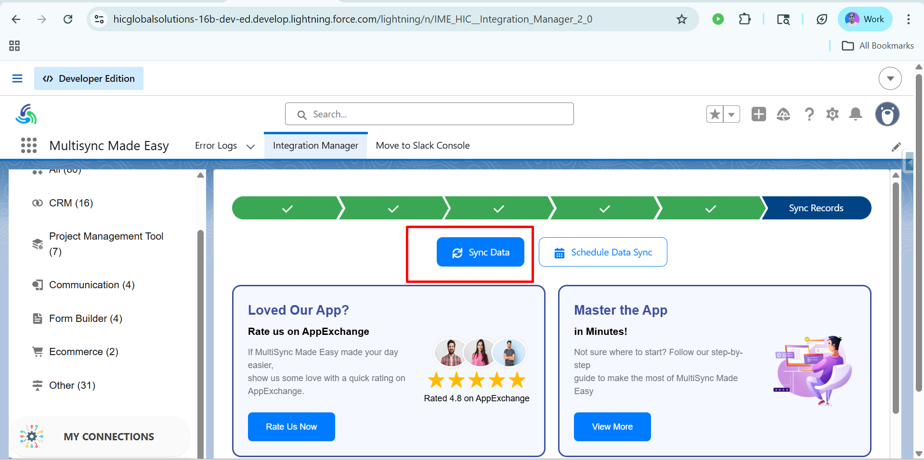Click the main content panel scrollbar

click(x=896, y=298)
